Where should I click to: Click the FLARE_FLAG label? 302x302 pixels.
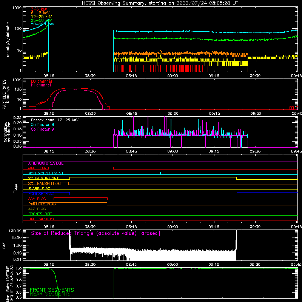pyautogui.click(x=39, y=188)
